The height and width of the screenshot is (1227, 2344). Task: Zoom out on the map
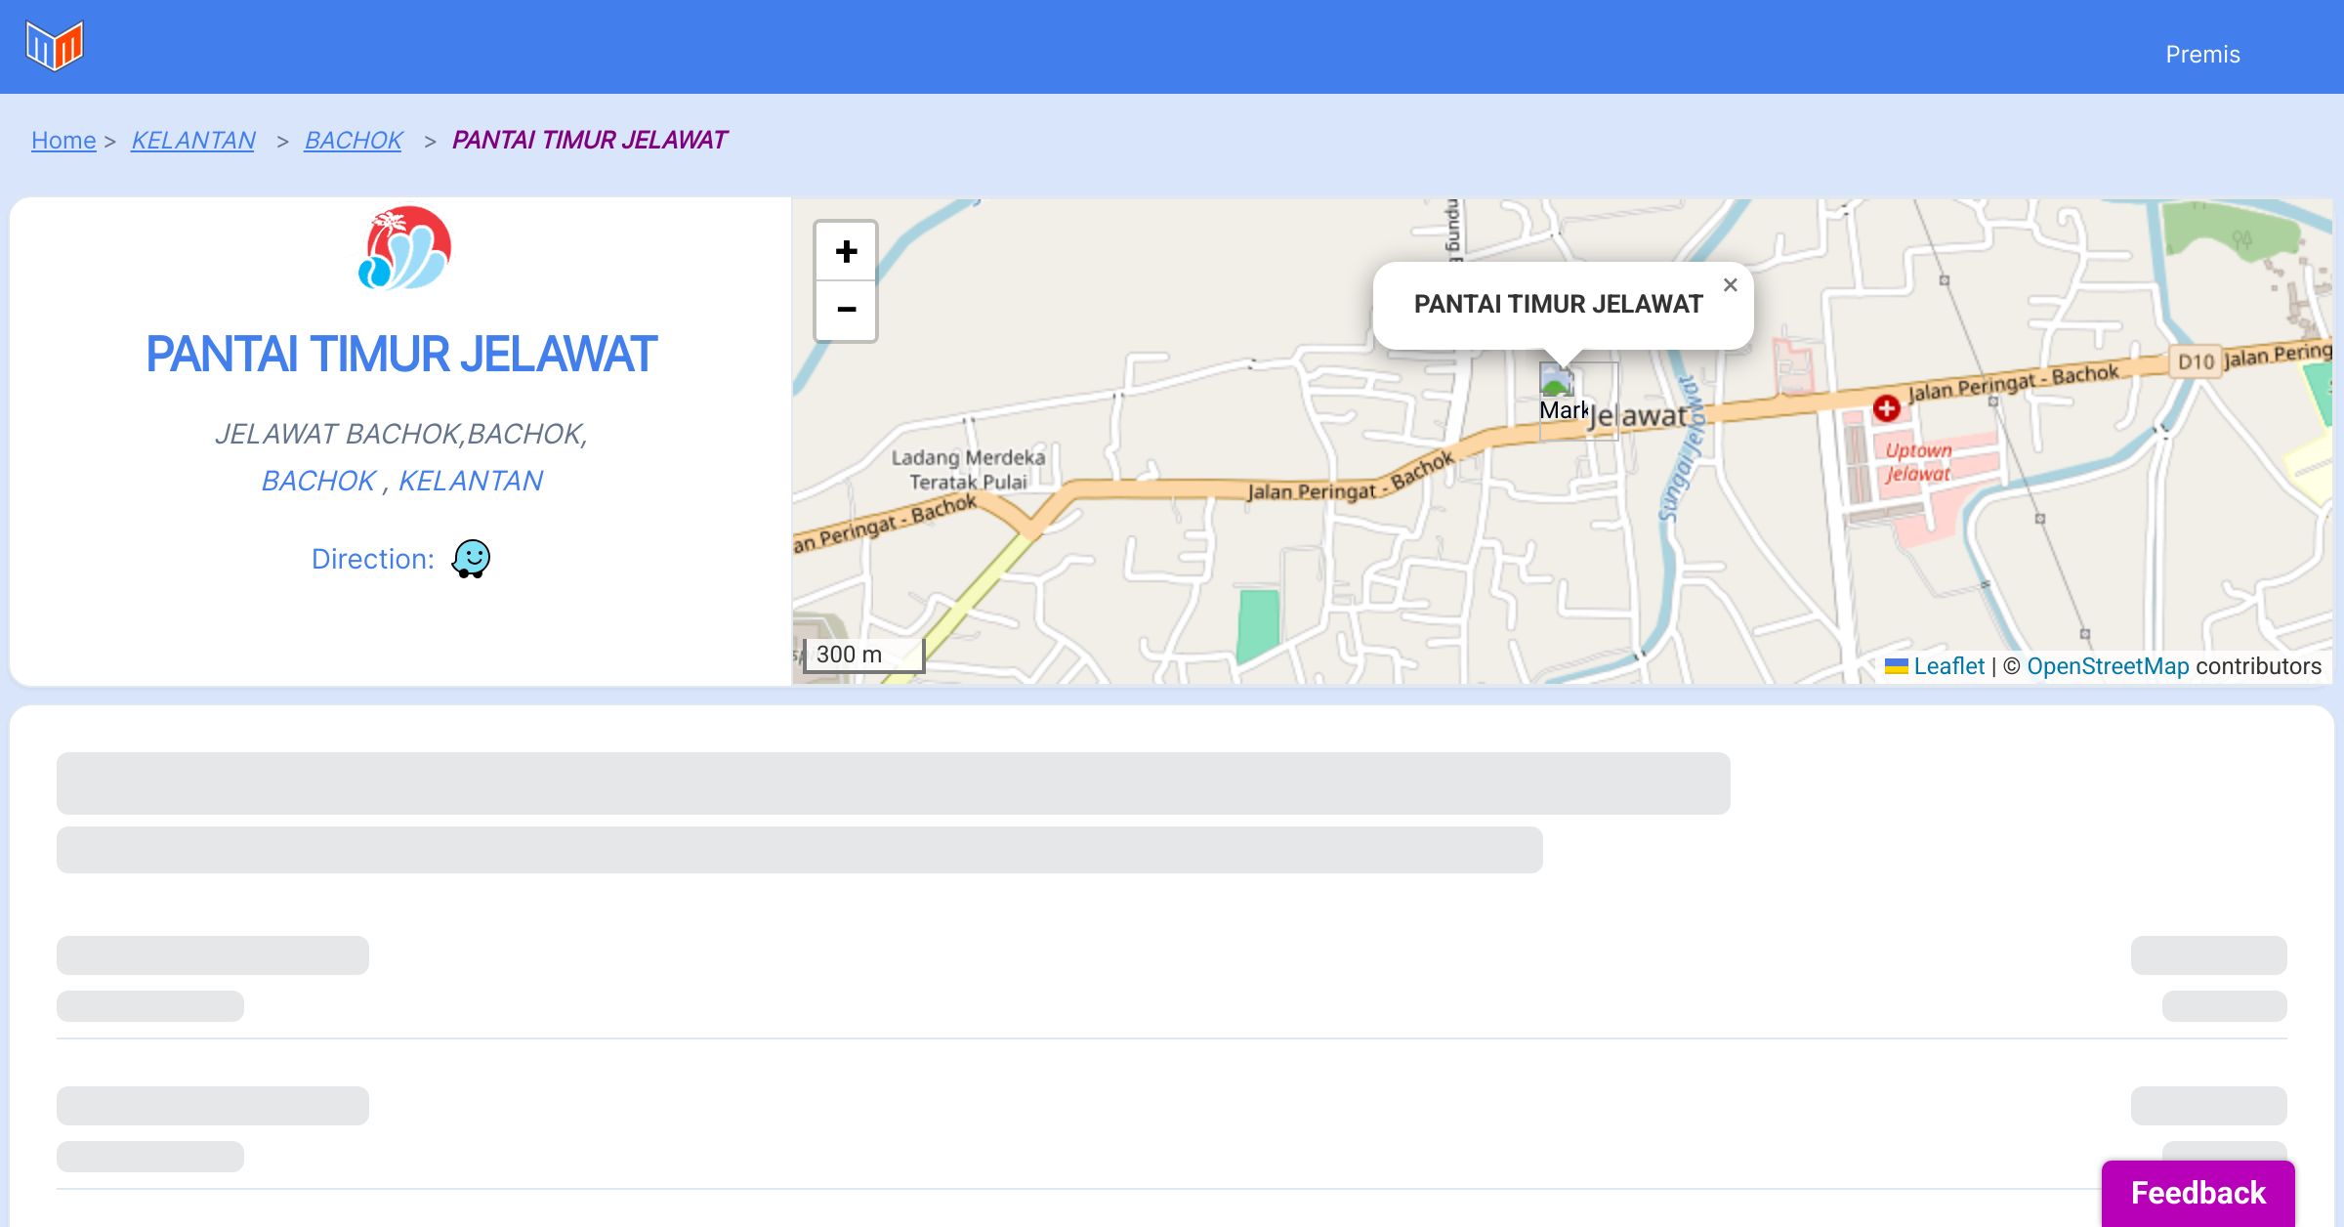[x=846, y=310]
